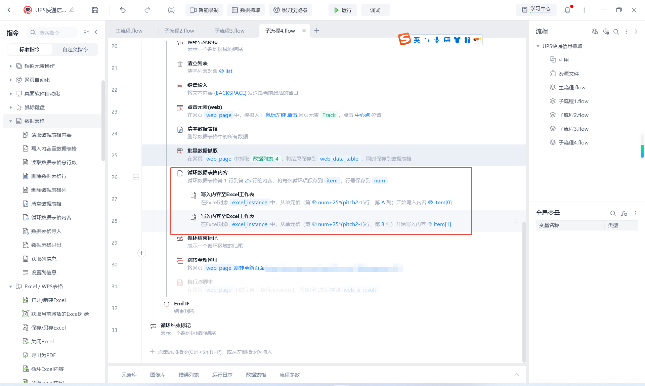
Task: Open the code view braces icon
Action: (171, 10)
